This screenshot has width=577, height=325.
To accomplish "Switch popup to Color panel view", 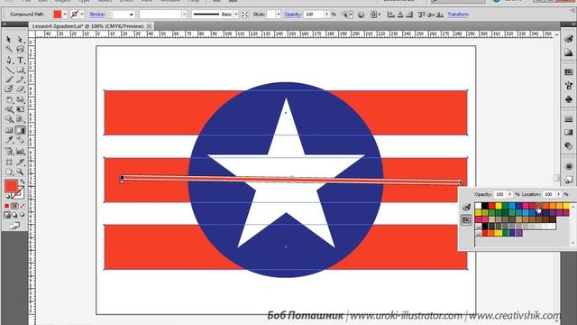I will [466, 207].
